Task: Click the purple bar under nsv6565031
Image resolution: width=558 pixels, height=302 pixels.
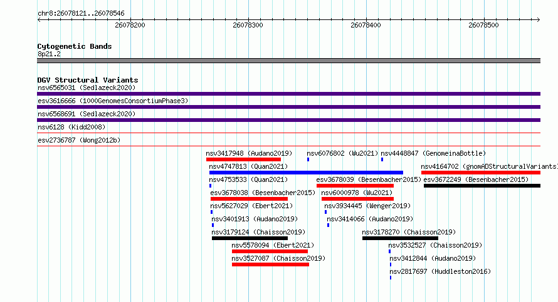Action: coord(288,94)
